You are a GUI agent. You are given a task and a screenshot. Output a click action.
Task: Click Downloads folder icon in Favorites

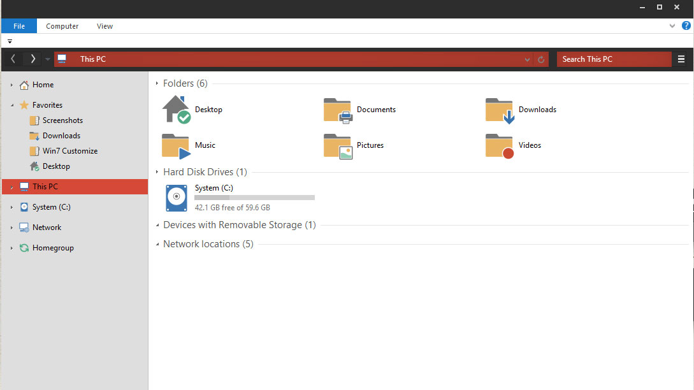[x=34, y=136]
